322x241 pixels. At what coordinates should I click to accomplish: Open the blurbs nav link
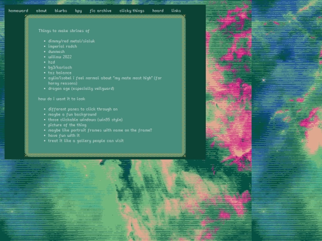(61, 11)
